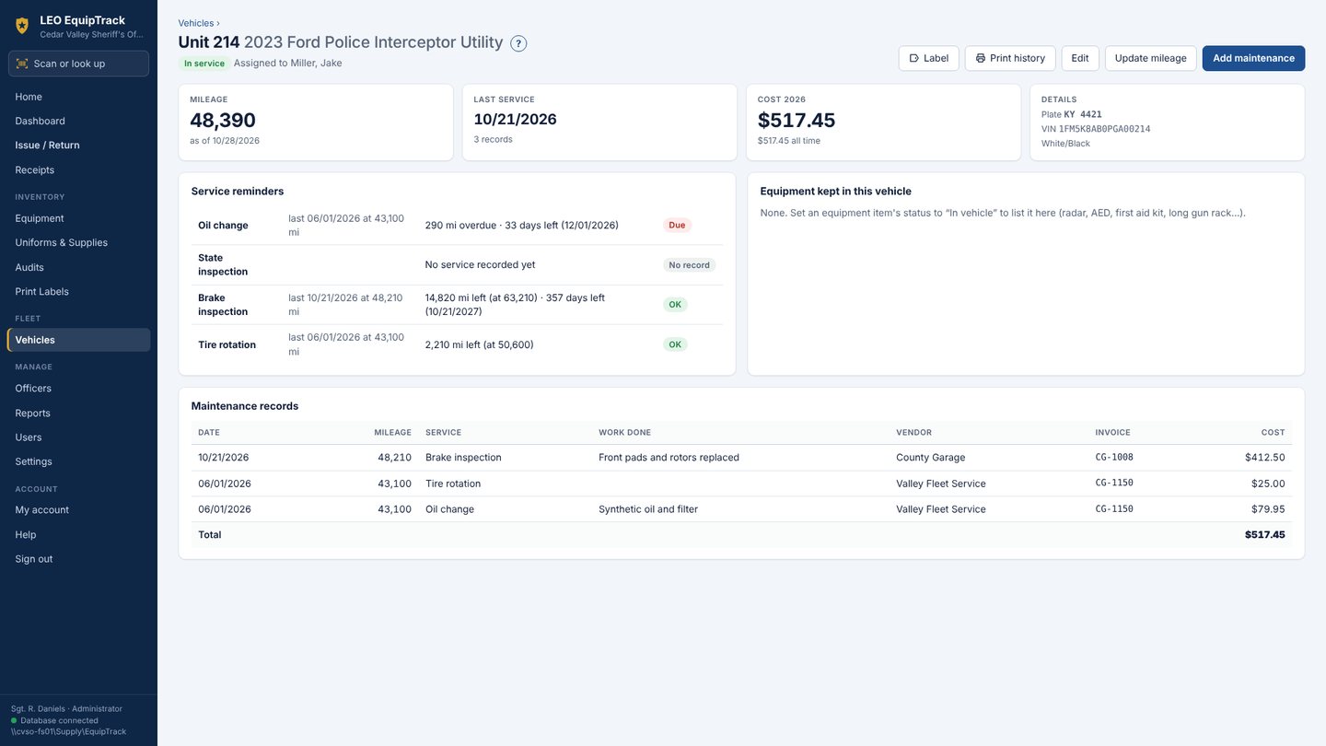
Task: Click the $79.95 oil change cost
Action: [1267, 509]
